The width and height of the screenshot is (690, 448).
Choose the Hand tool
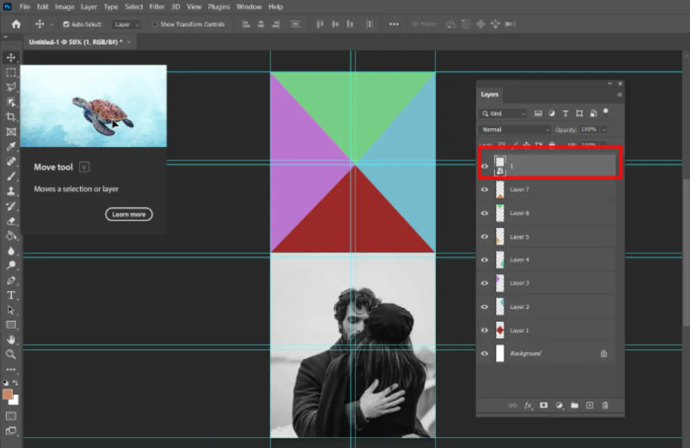pyautogui.click(x=11, y=339)
